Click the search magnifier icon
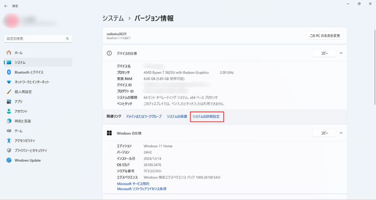Image resolution: width=376 pixels, height=200 pixels. [x=67, y=38]
